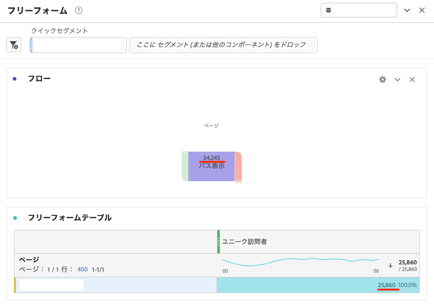The width and height of the screenshot is (434, 306).
Task: Expand the green left flow node
Action: [185, 166]
